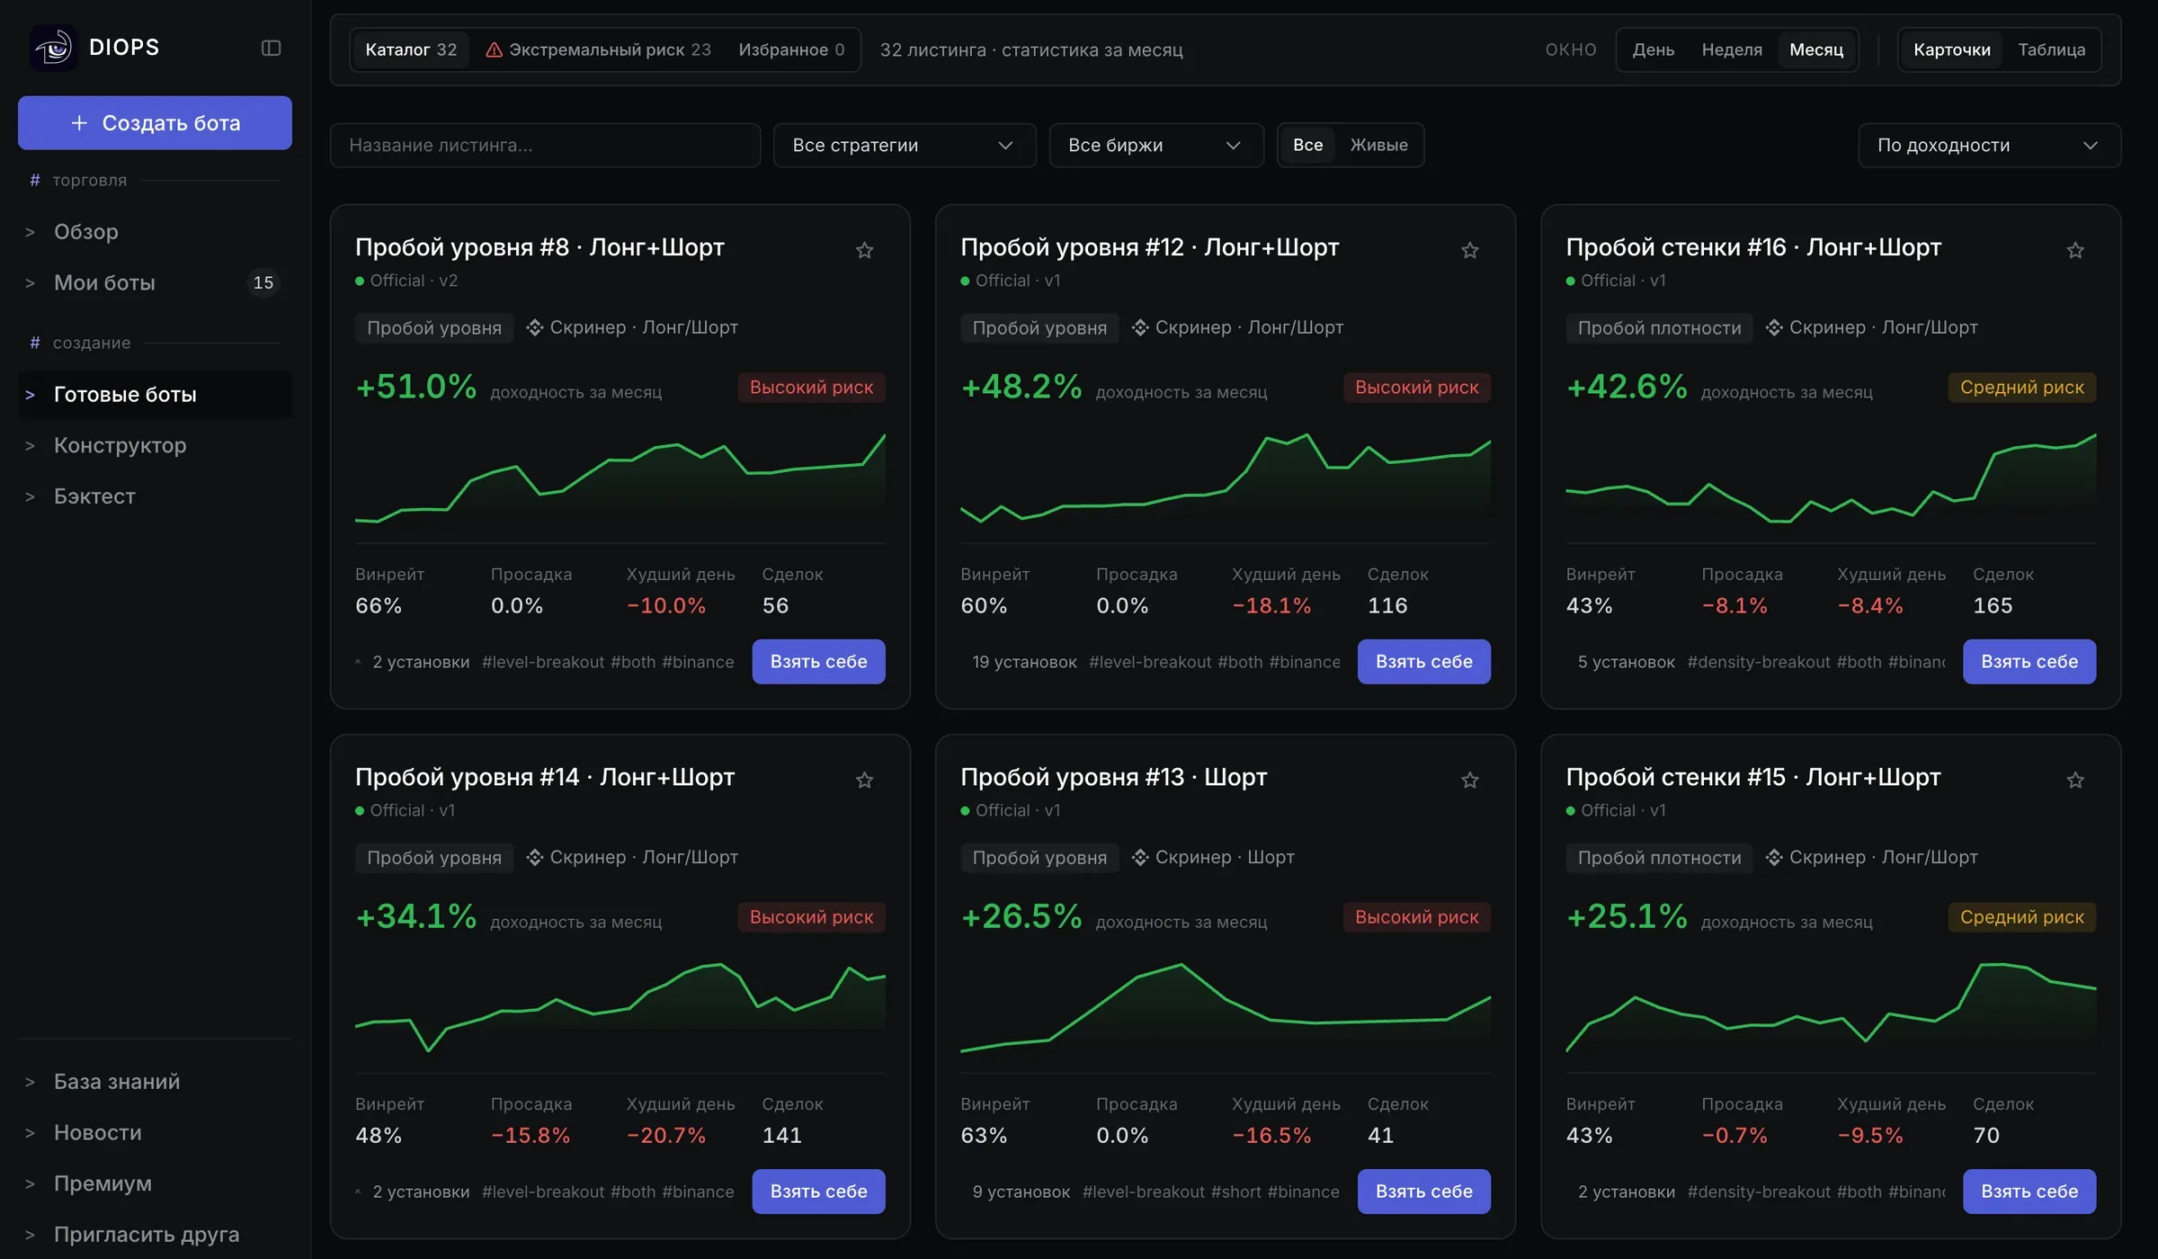Viewport: 2158px width, 1259px height.
Task: Open Экстремальный риск 23 tab
Action: (598, 49)
